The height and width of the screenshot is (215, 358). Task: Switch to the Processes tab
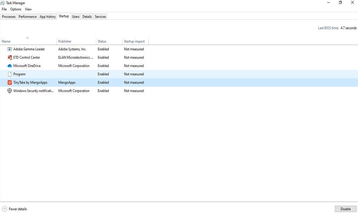point(9,17)
